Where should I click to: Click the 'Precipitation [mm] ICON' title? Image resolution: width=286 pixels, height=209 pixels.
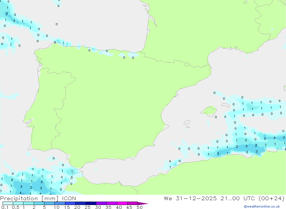pyautogui.click(x=38, y=198)
